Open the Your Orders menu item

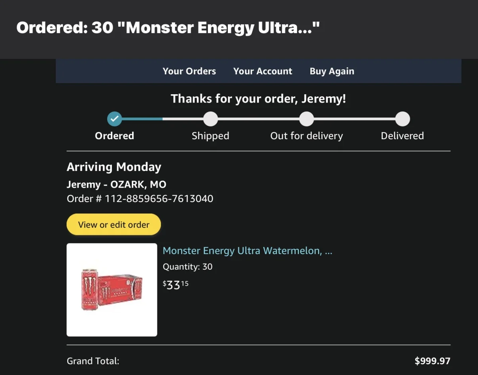pyautogui.click(x=189, y=71)
